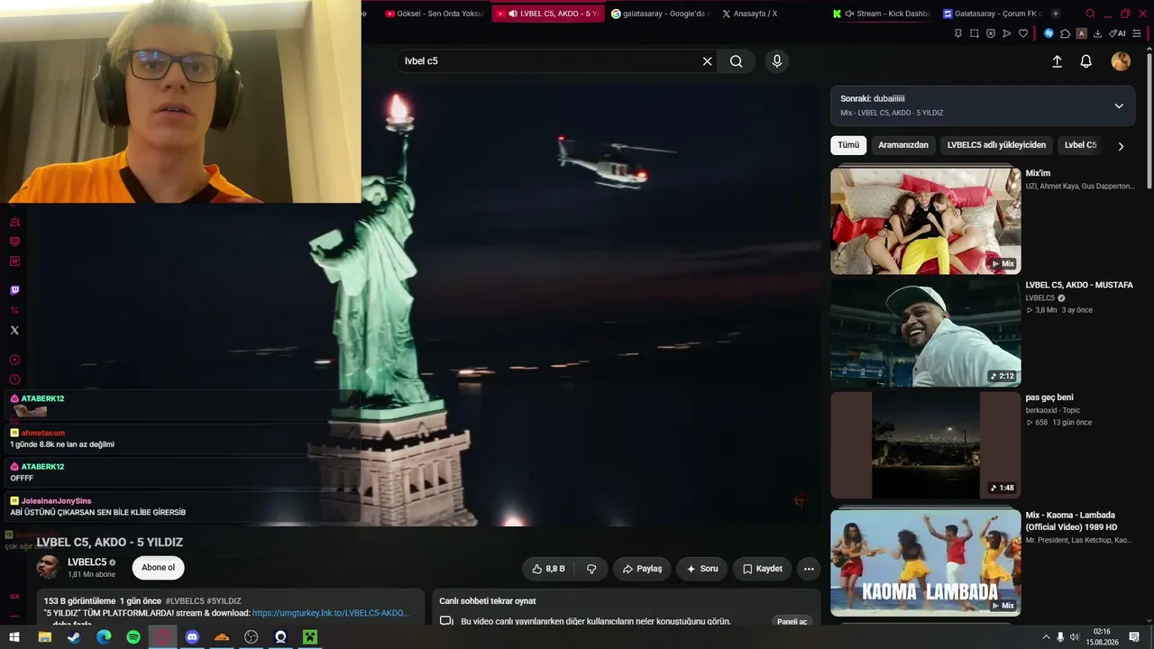Click the send/flow arrow icon in toolbar
Image resolution: width=1154 pixels, height=649 pixels.
(1006, 33)
